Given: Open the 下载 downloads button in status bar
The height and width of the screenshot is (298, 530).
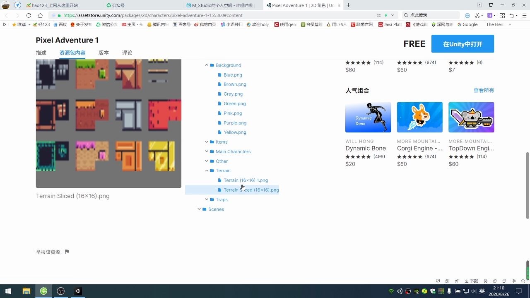Looking at the screenshot, I should 471,281.
